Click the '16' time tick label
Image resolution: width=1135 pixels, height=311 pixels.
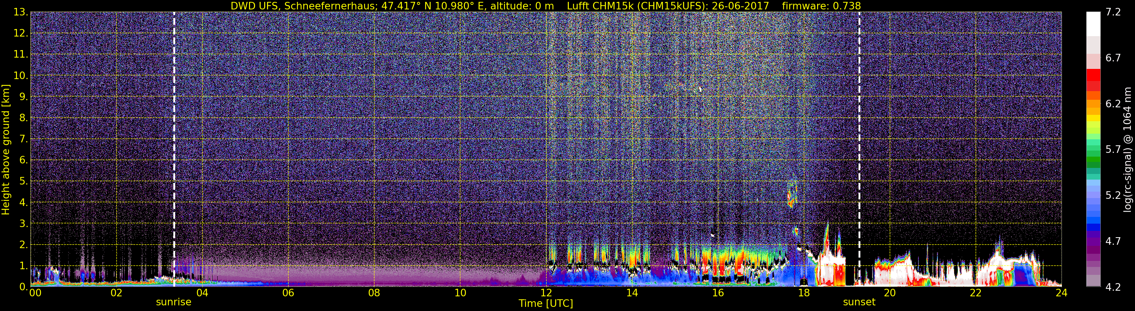[718, 293]
